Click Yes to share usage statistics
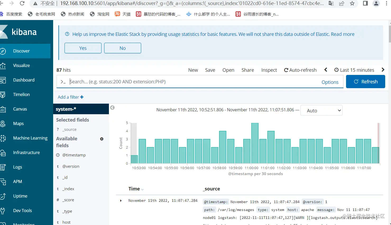Viewport: 391px width, 225px height. tap(83, 48)
